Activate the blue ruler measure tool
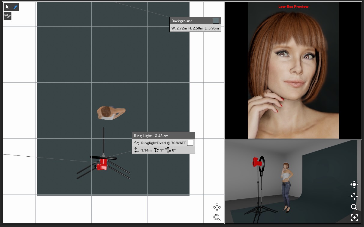364x227 pixels. pyautogui.click(x=16, y=7)
